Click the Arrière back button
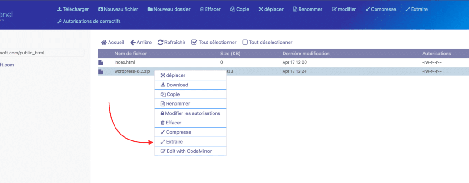The image size is (469, 183). (141, 43)
